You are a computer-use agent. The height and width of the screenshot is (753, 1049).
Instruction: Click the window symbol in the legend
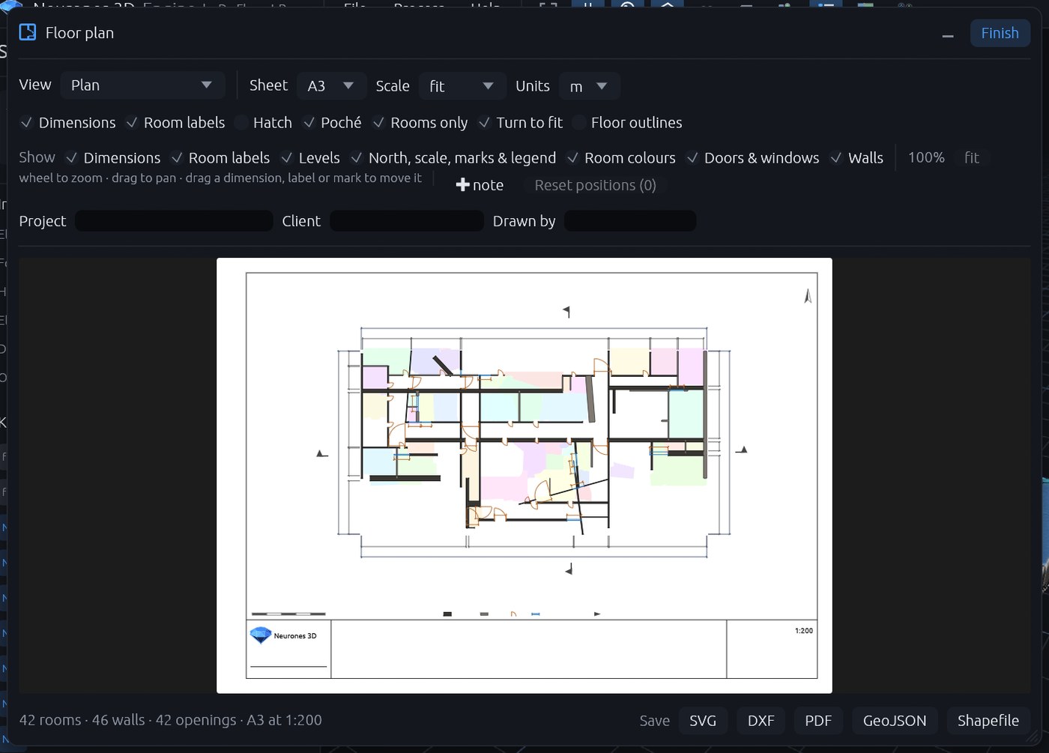535,614
